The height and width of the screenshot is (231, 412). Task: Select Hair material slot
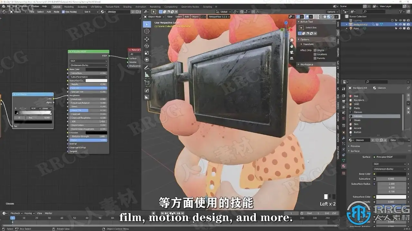click(375, 96)
